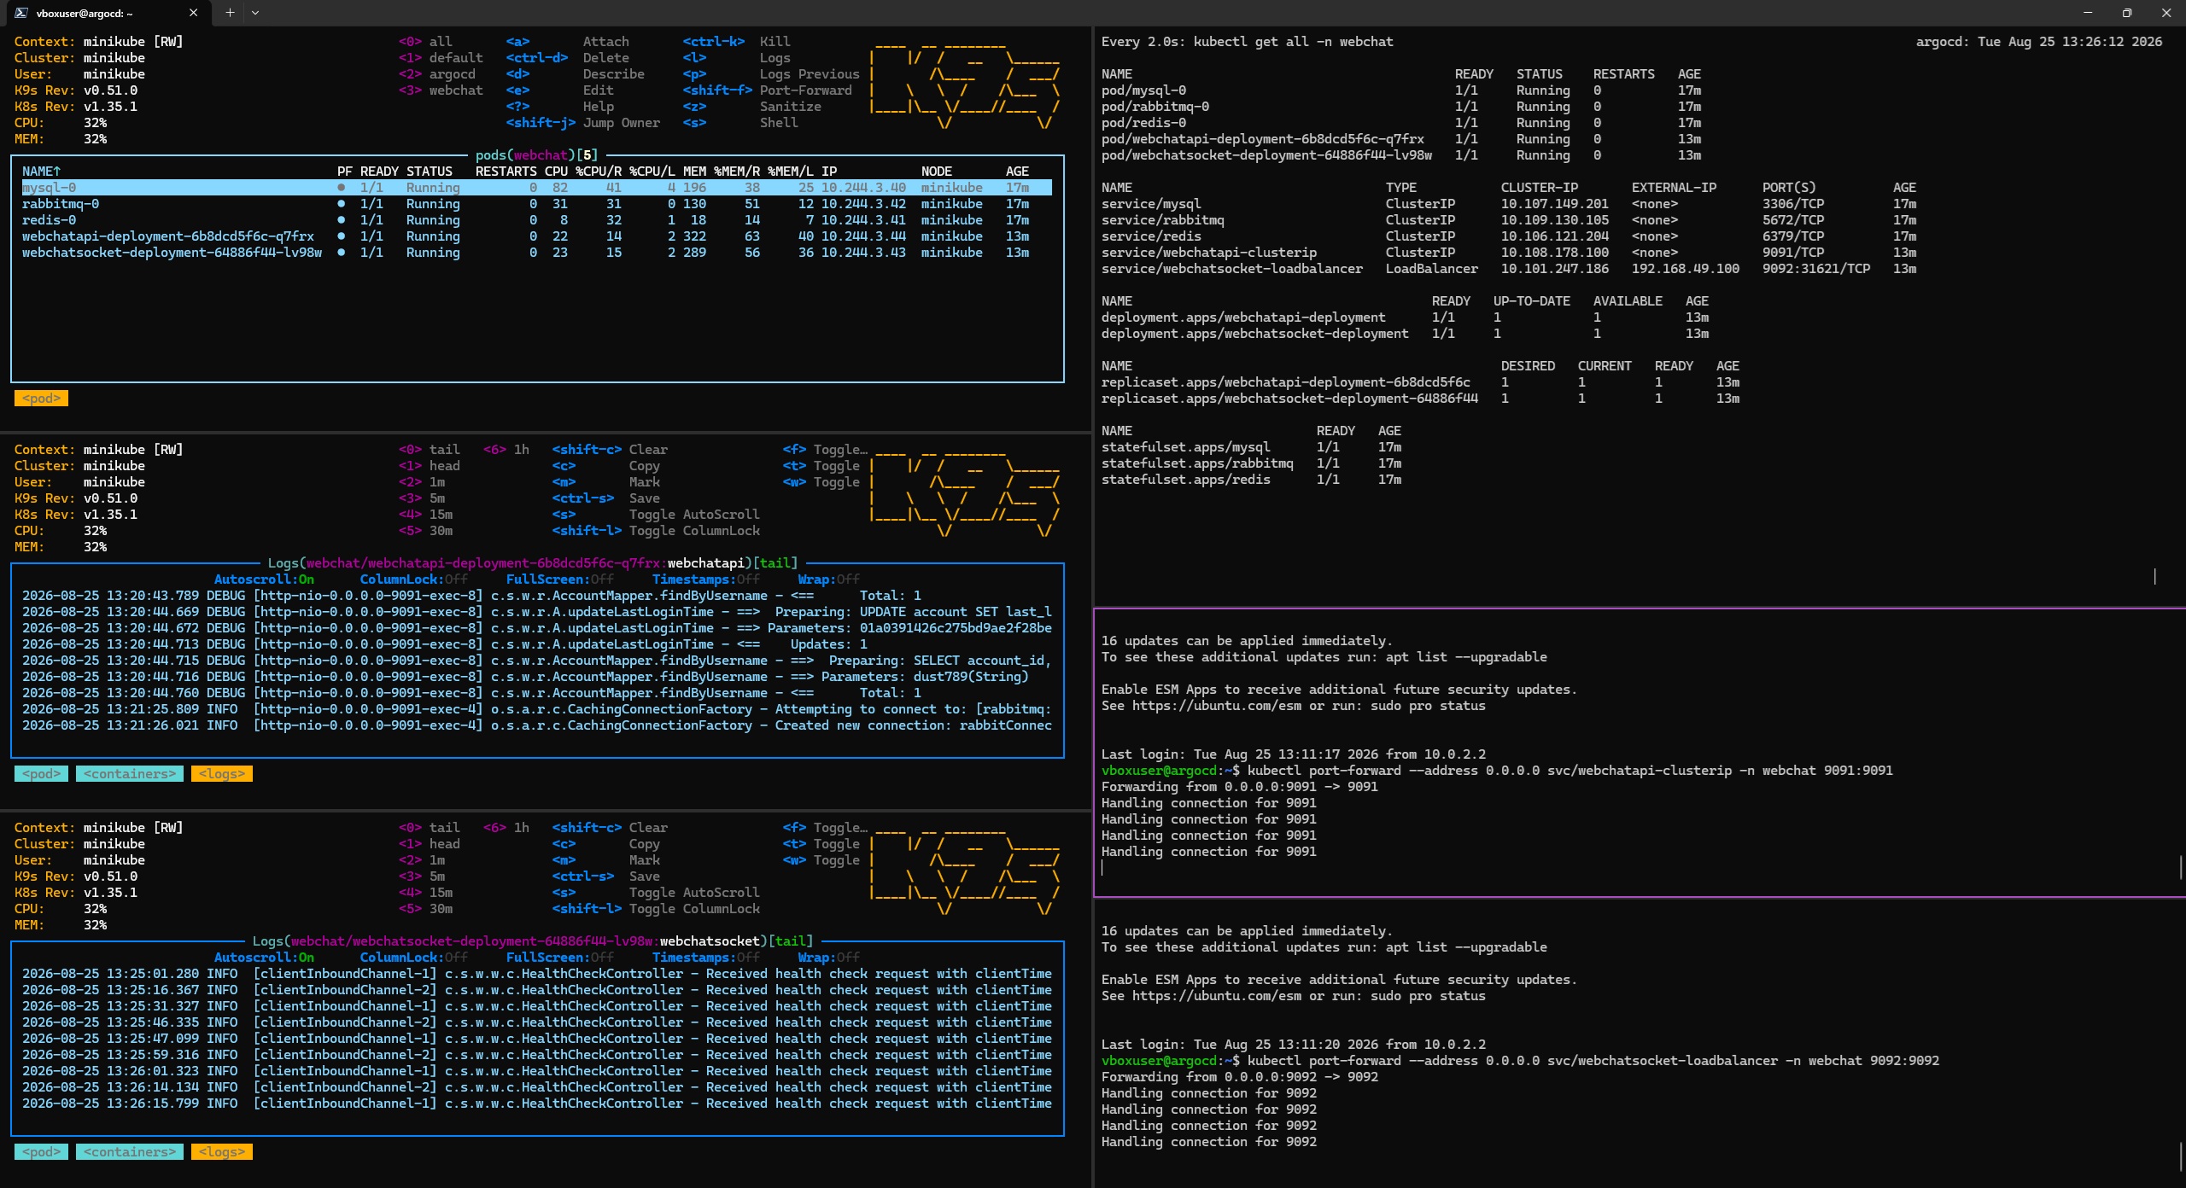Toggle Wrap:Off in webchatapi logs
Screen dimensions: 2186x1188
click(x=828, y=579)
